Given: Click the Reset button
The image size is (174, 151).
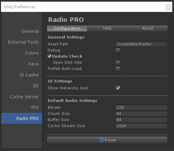Looking at the screenshot, I should coord(107,140).
